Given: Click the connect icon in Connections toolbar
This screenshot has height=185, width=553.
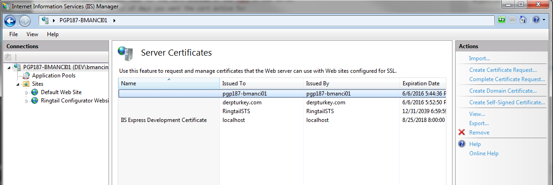Looking at the screenshot, I should (x=8, y=57).
